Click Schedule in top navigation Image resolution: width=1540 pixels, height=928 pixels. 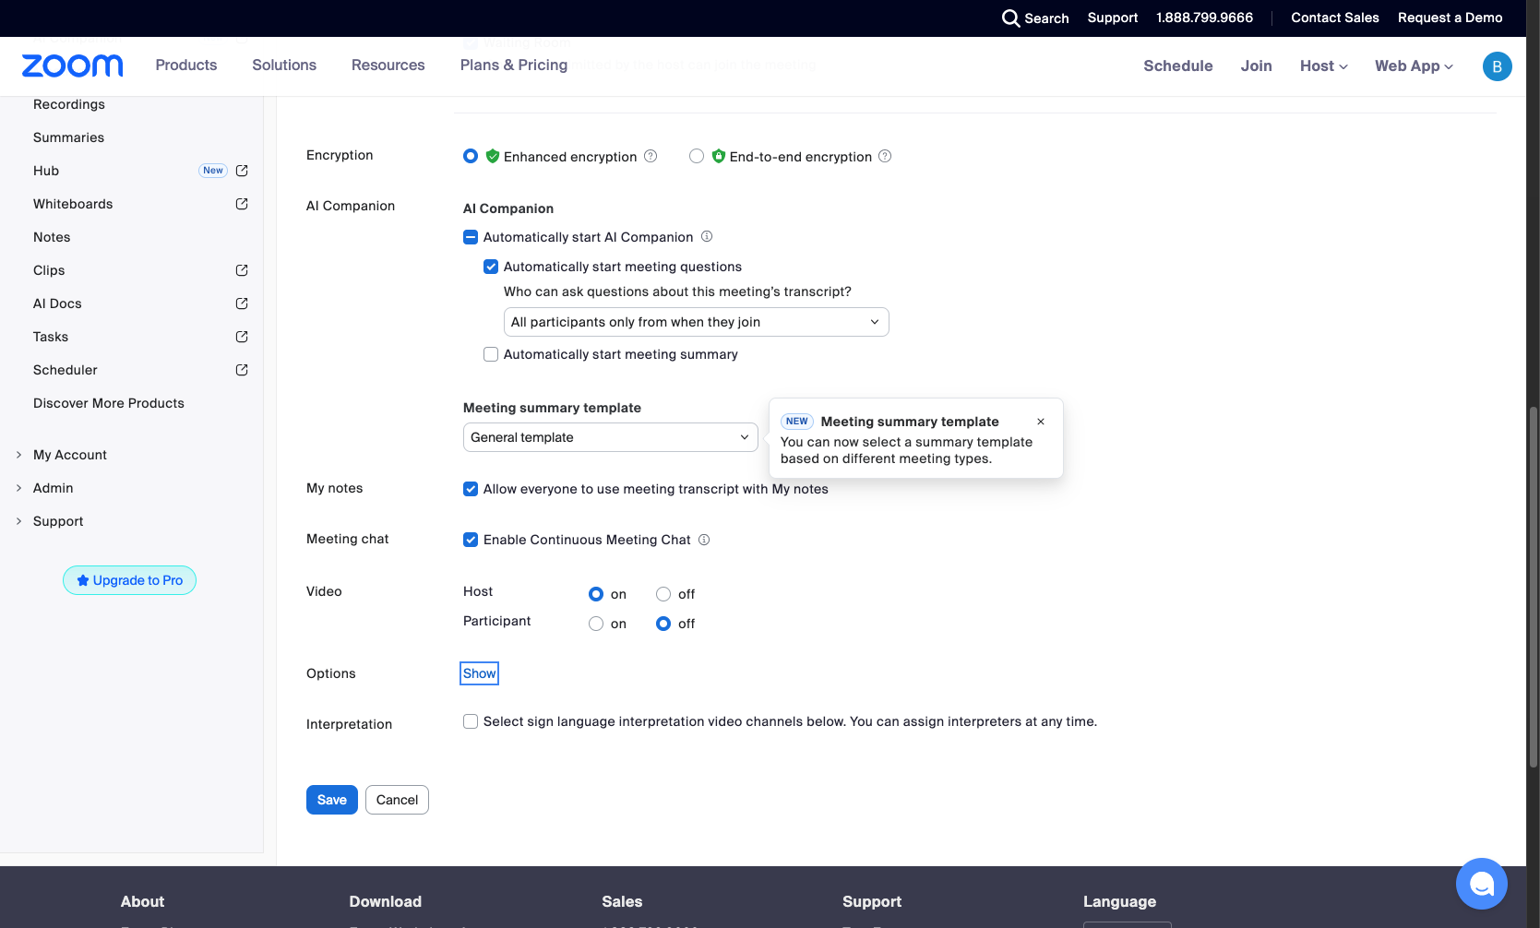pyautogui.click(x=1178, y=66)
